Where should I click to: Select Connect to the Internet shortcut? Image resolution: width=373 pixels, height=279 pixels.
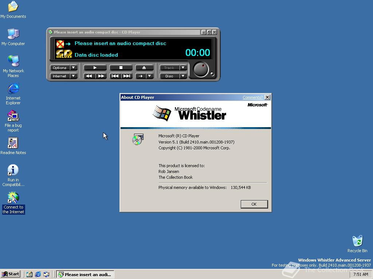point(13,203)
